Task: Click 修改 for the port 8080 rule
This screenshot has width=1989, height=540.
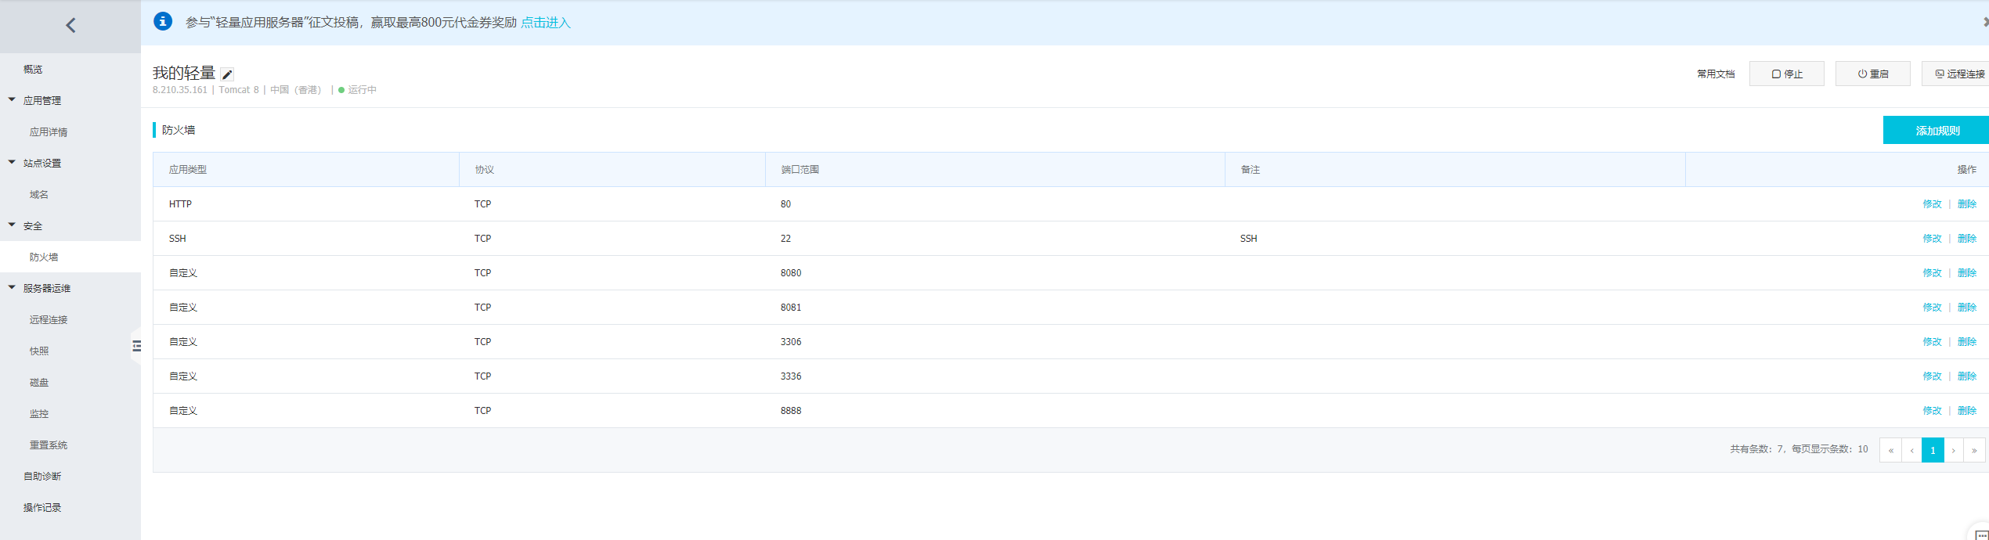Action: (x=1932, y=272)
